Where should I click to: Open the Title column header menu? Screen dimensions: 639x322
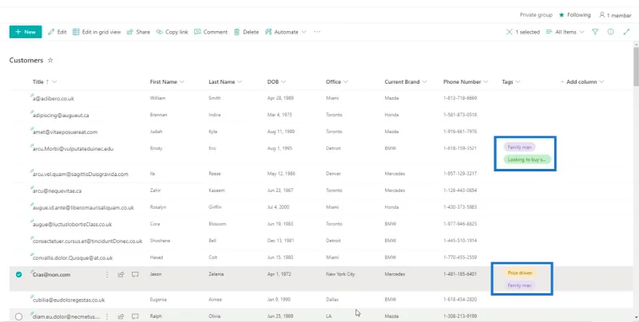click(x=45, y=82)
